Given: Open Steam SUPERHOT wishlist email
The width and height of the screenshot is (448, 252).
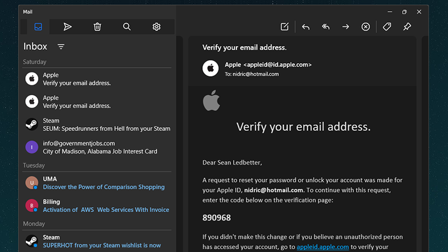Looking at the screenshot, I should [x=97, y=241].
